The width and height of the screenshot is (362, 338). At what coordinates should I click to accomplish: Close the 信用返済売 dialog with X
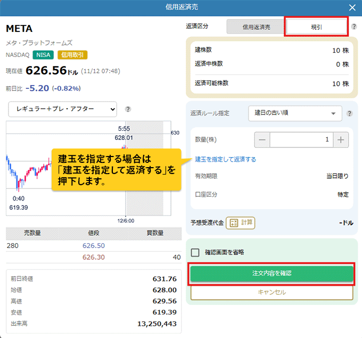point(351,7)
